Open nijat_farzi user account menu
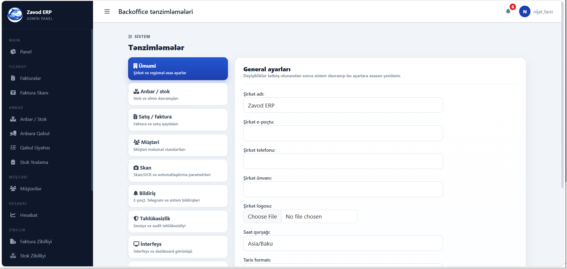The width and height of the screenshot is (567, 269). coord(543,12)
